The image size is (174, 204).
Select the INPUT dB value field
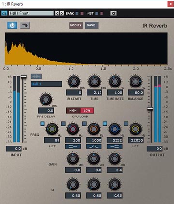pyautogui.click(x=14, y=148)
